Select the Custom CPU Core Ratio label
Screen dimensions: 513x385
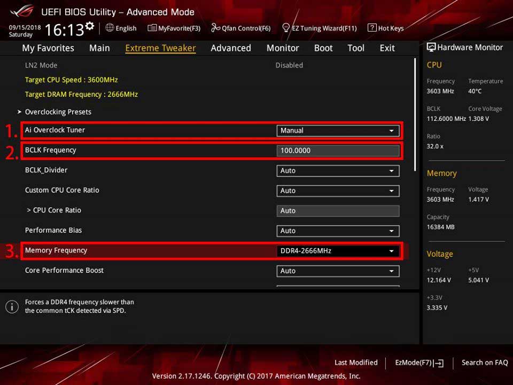click(62, 190)
